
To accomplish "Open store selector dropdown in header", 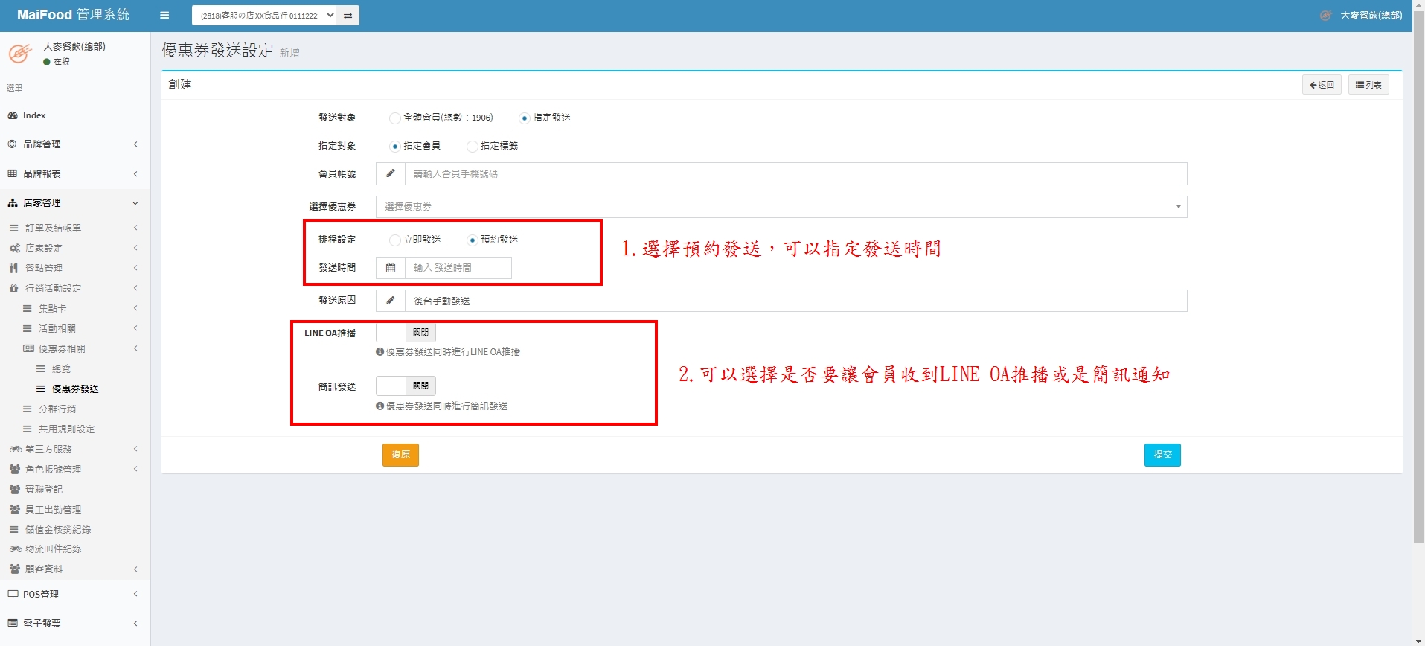I will tap(264, 16).
